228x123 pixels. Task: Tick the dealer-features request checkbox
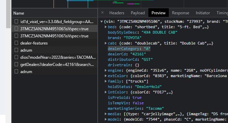click(x=16, y=43)
